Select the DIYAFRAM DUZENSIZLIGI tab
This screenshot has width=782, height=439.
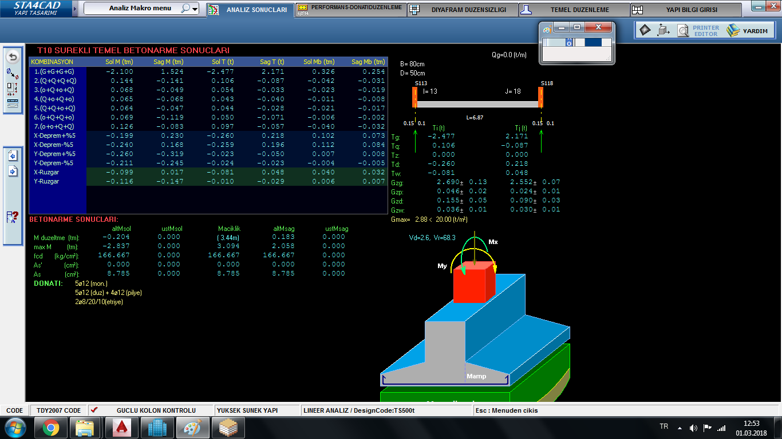(463, 10)
